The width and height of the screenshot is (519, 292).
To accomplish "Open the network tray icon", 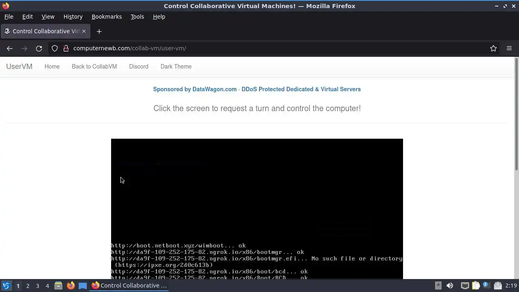I will [x=465, y=286].
